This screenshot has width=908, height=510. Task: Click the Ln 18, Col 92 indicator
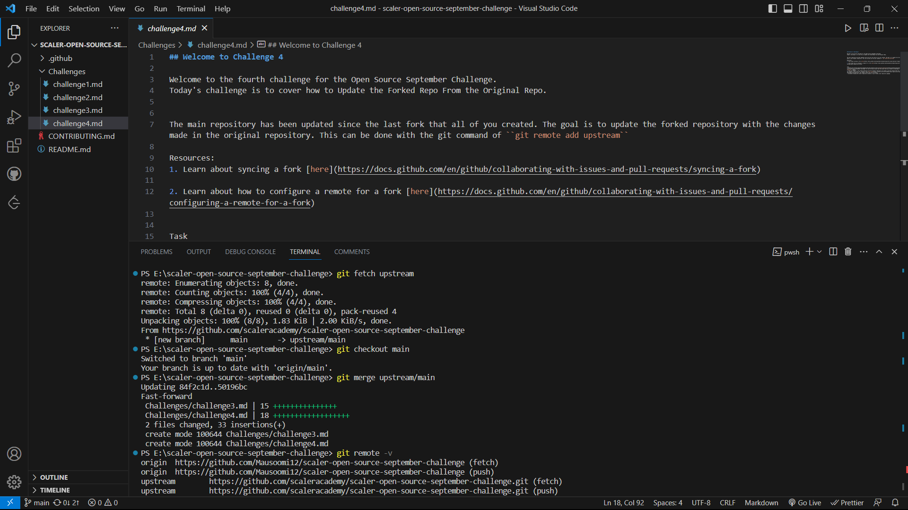point(623,502)
